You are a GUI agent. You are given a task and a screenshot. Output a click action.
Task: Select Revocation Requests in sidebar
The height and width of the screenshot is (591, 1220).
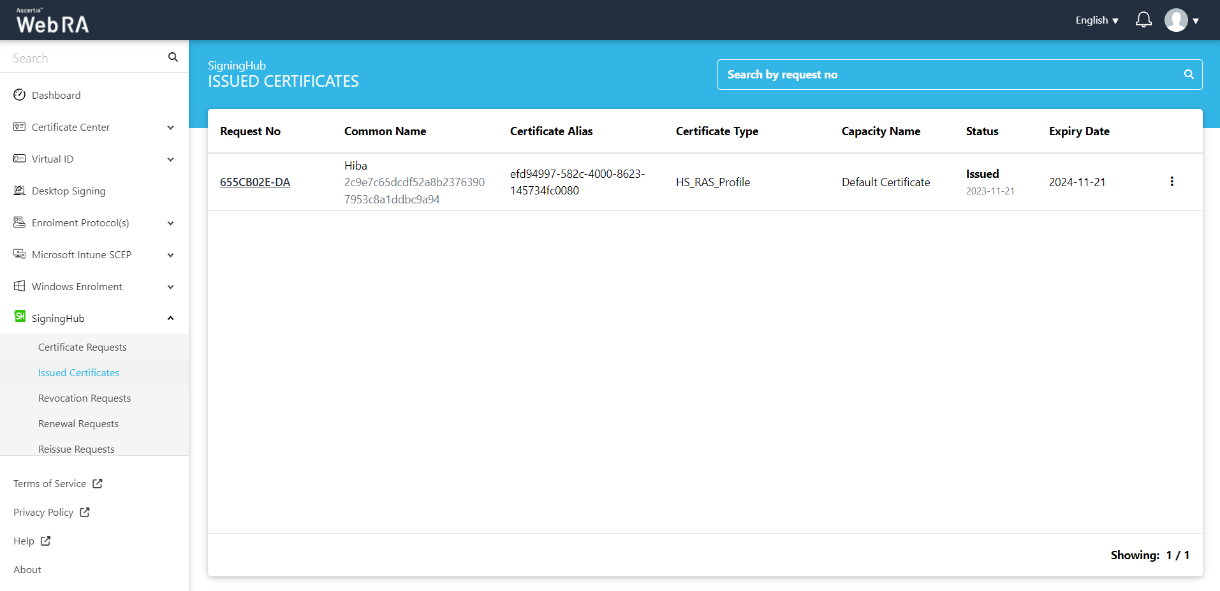point(84,398)
